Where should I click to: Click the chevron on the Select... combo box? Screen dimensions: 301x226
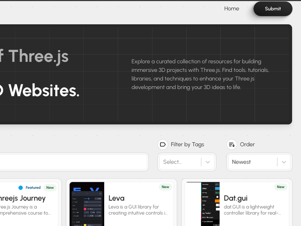(208, 162)
